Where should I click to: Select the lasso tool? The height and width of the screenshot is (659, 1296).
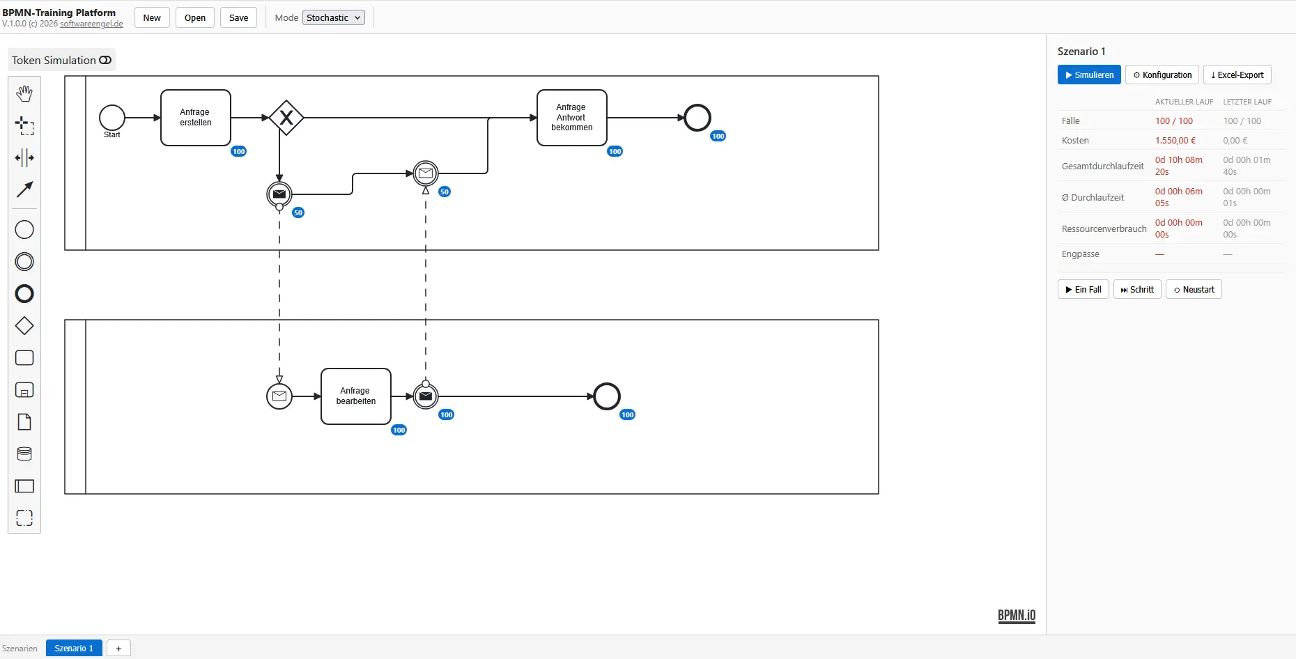tap(24, 125)
